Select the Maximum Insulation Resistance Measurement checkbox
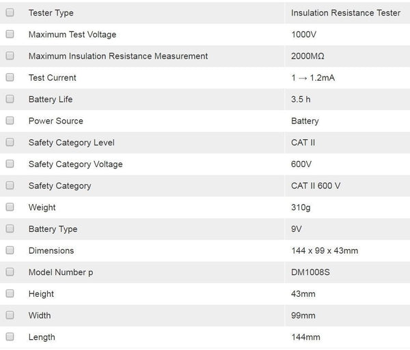The width and height of the screenshot is (410, 350). coord(10,56)
